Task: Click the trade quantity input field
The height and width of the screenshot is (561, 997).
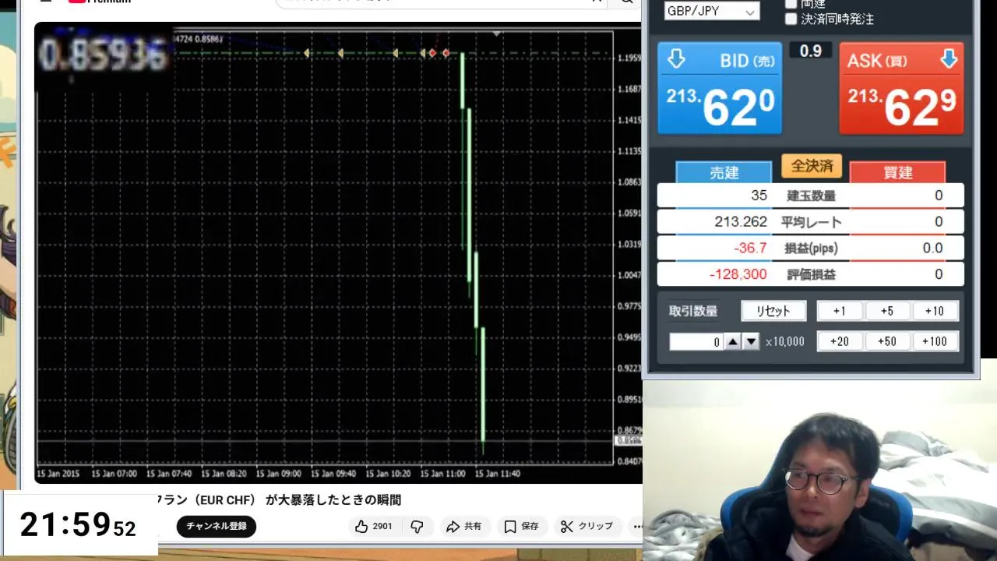Action: (696, 341)
